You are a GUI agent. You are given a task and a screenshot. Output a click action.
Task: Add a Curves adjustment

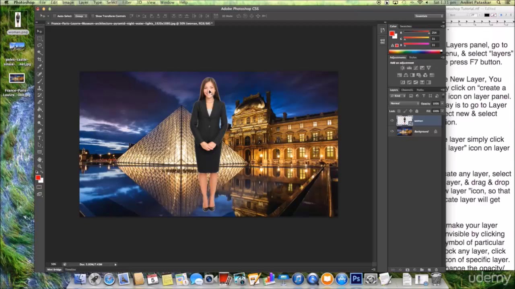416,68
